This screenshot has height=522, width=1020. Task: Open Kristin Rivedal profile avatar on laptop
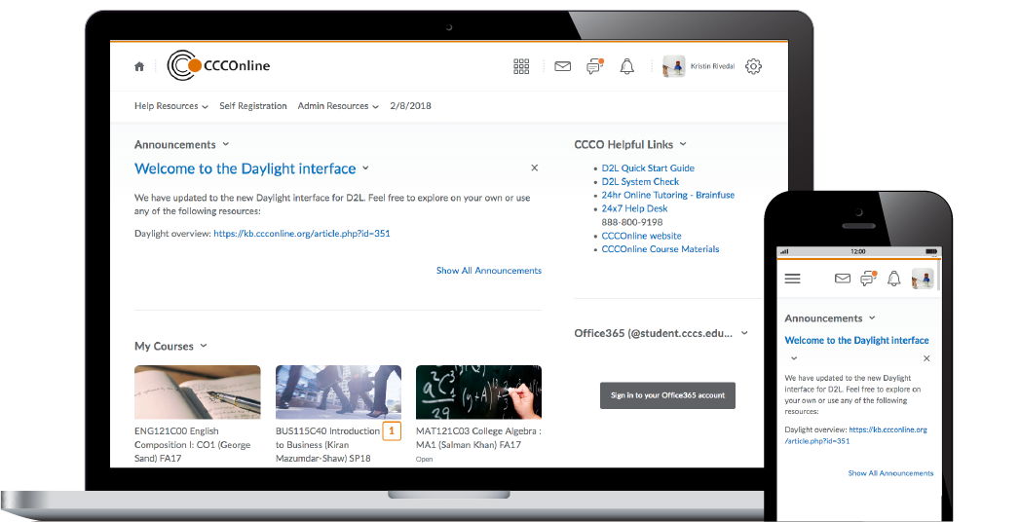point(674,66)
